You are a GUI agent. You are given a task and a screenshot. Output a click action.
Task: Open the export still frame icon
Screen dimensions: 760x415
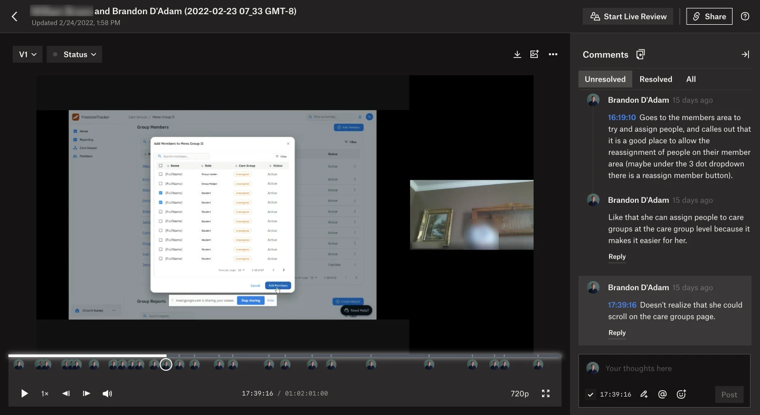point(534,54)
